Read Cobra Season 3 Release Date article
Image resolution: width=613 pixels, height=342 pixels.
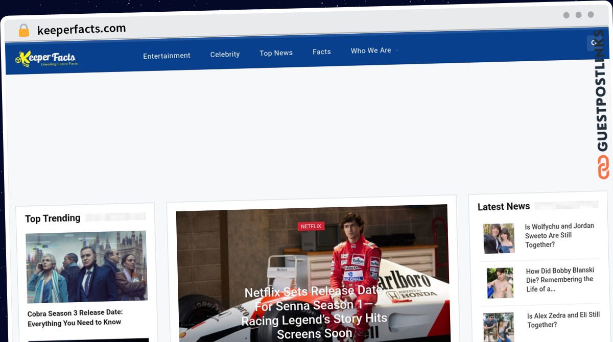(75, 317)
